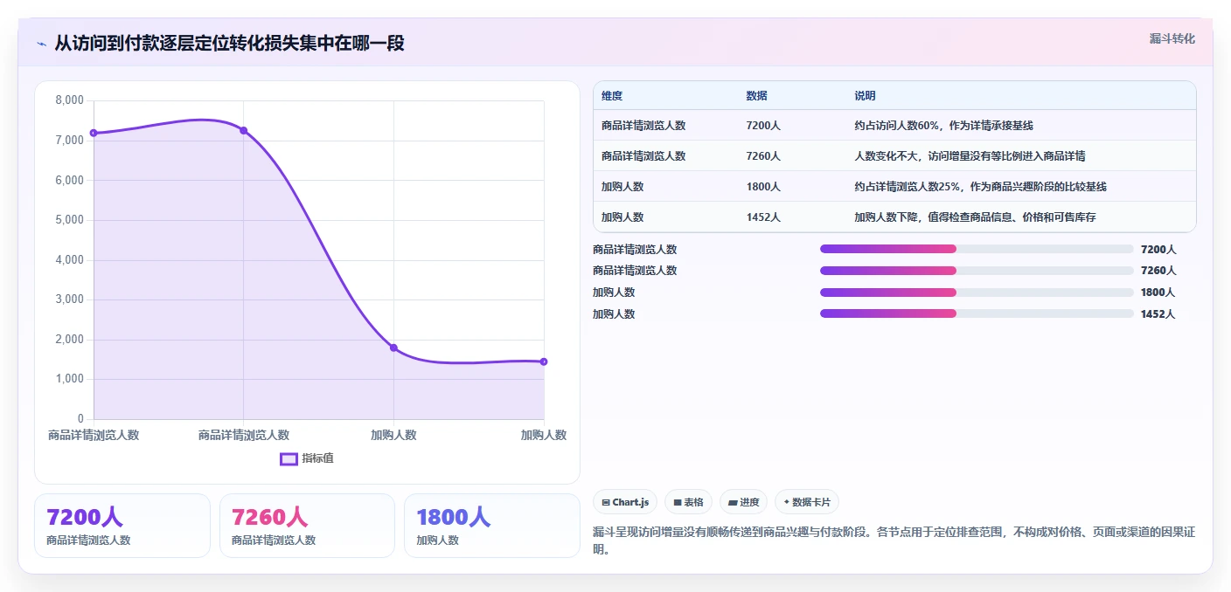Click the 维度 table column header
1231x592 pixels.
coord(612,96)
